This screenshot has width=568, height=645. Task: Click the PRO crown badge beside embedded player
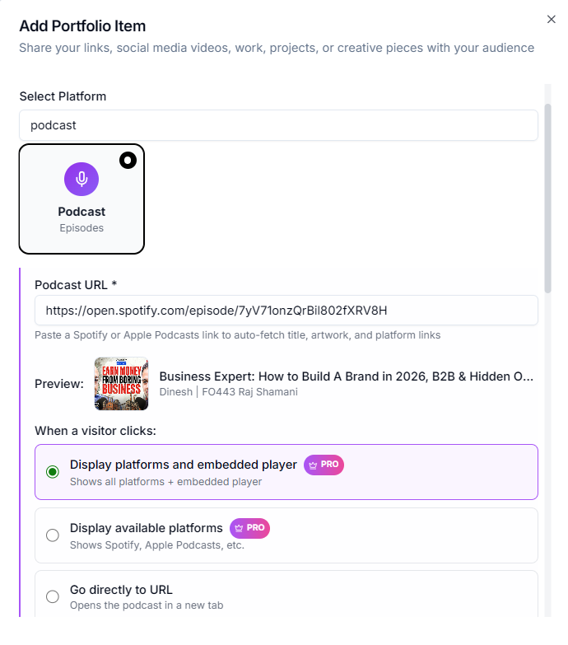click(x=324, y=465)
